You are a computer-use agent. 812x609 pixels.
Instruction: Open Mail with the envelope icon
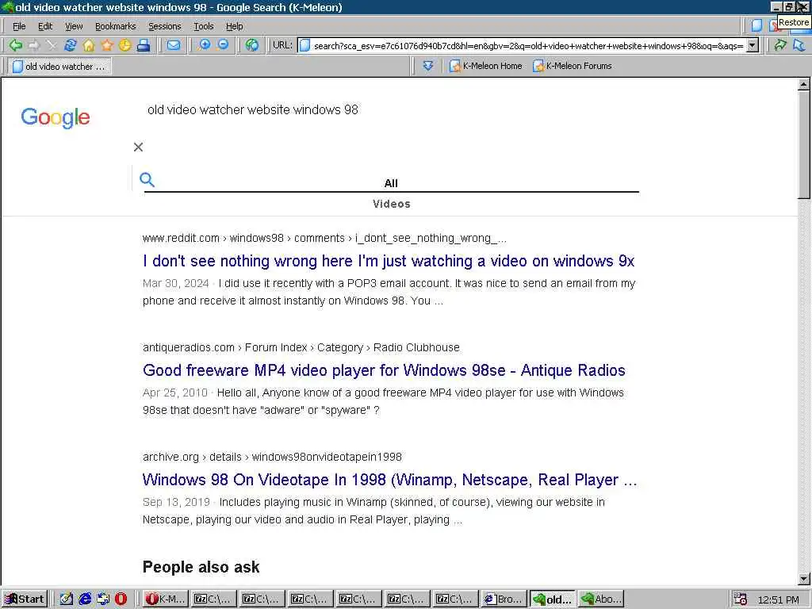174,45
